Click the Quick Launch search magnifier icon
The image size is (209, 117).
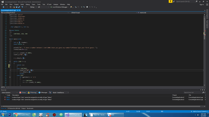pyautogui.click(x=197, y=2)
